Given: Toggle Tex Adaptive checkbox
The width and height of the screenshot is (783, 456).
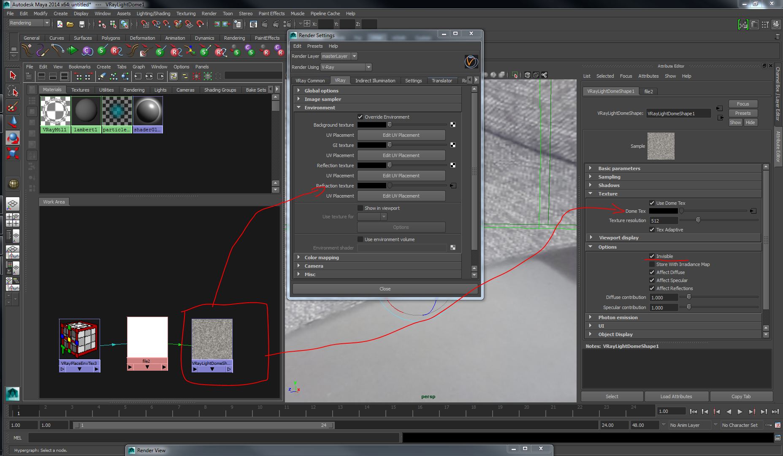Looking at the screenshot, I should (x=652, y=230).
